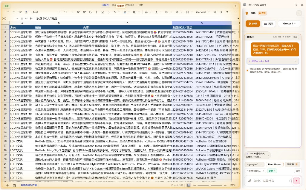The height and width of the screenshot is (190, 306).
Task: Toggle italic formatting
Action: tap(97, 12)
